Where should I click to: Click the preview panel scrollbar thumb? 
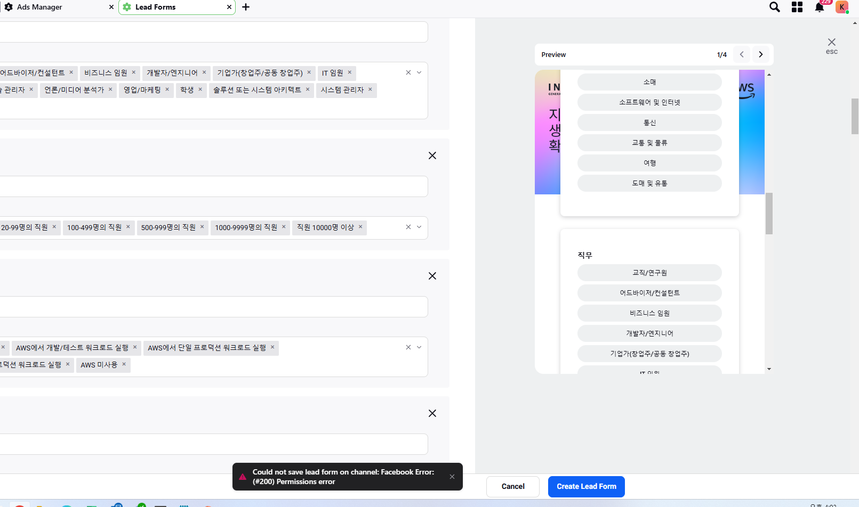pos(769,214)
